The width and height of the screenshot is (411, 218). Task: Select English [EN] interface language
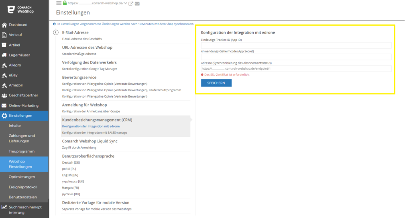pos(70,175)
